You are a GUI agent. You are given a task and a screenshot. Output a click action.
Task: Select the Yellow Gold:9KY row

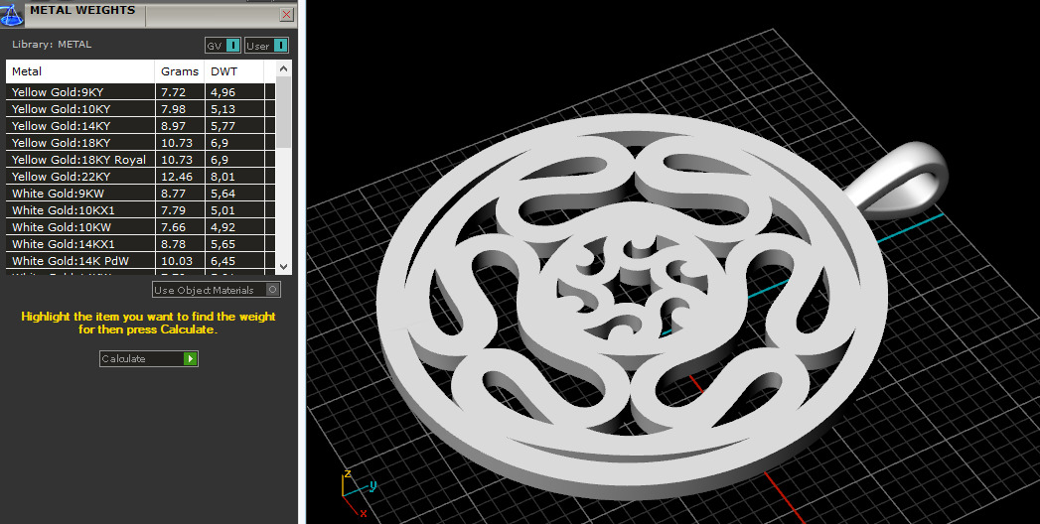click(x=141, y=92)
